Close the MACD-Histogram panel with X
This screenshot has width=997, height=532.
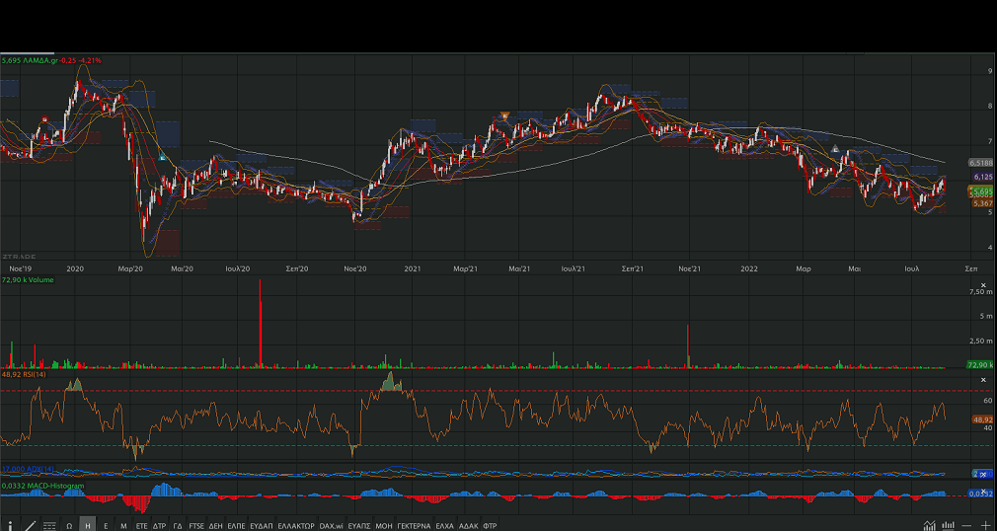[982, 491]
